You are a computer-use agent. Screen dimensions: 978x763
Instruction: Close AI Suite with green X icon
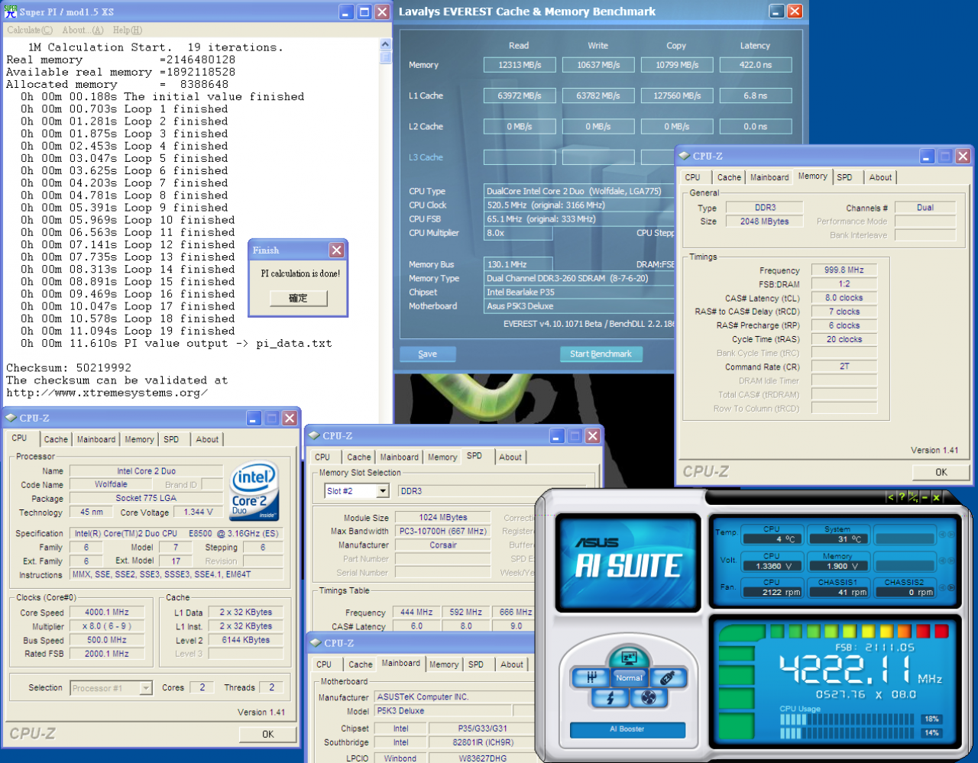[936, 497]
